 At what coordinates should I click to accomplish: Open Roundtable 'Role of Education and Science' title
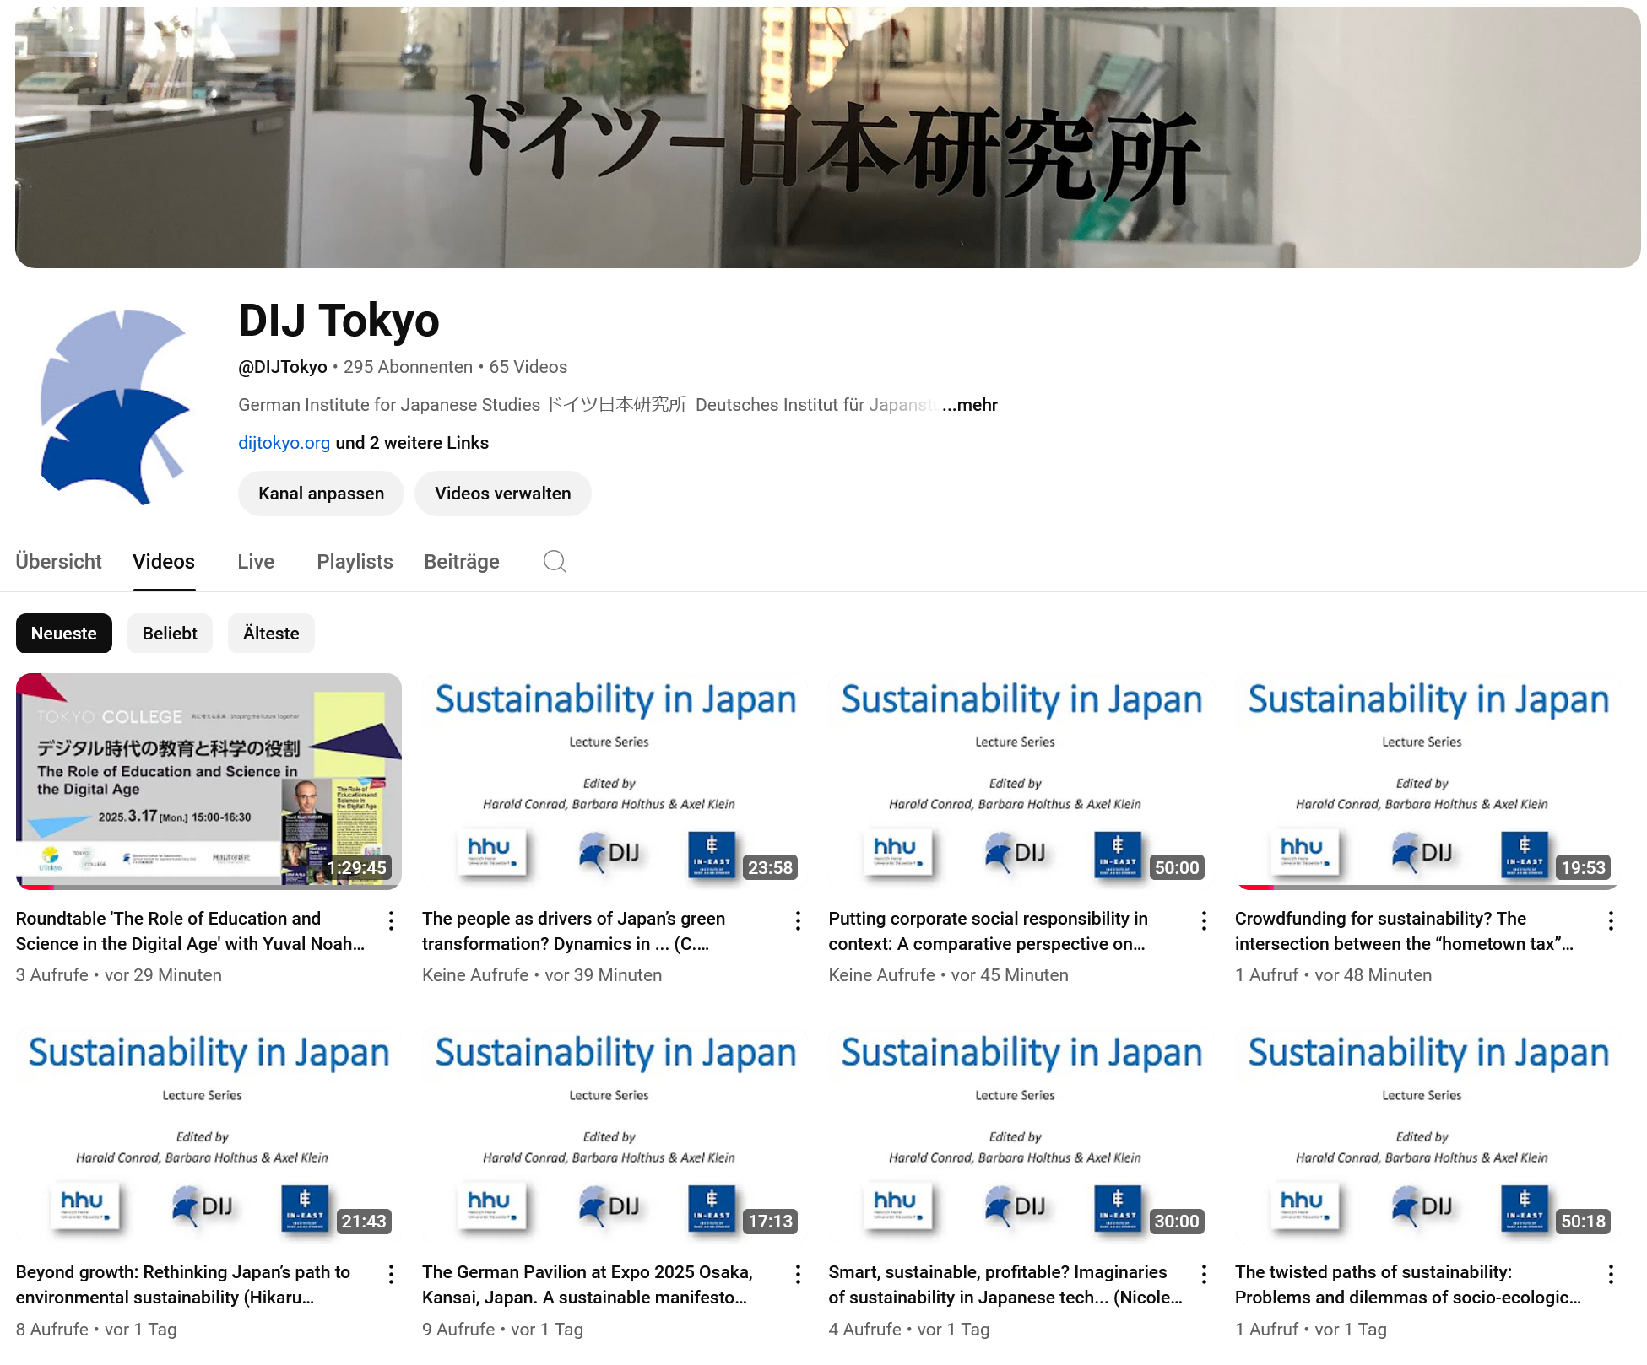click(x=190, y=931)
